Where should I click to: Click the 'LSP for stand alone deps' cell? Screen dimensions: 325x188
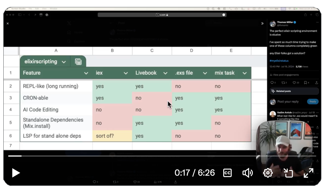tap(56, 136)
